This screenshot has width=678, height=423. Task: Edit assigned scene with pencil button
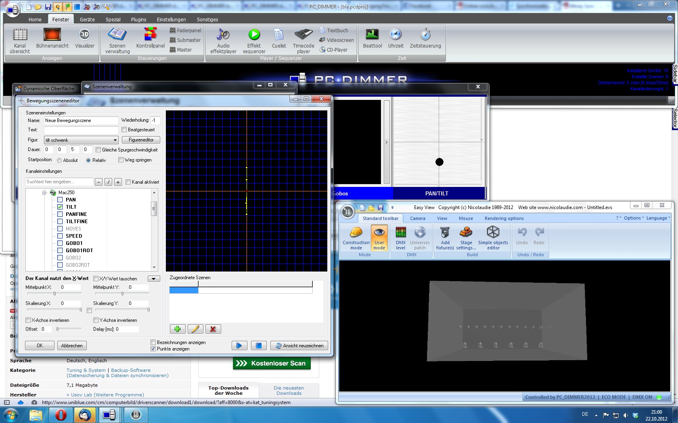pyautogui.click(x=195, y=329)
